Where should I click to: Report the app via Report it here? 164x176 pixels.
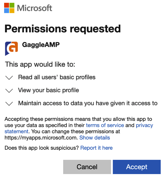(x=96, y=148)
